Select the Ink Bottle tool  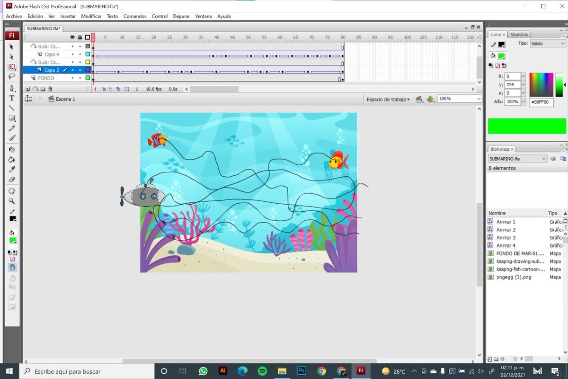12,150
